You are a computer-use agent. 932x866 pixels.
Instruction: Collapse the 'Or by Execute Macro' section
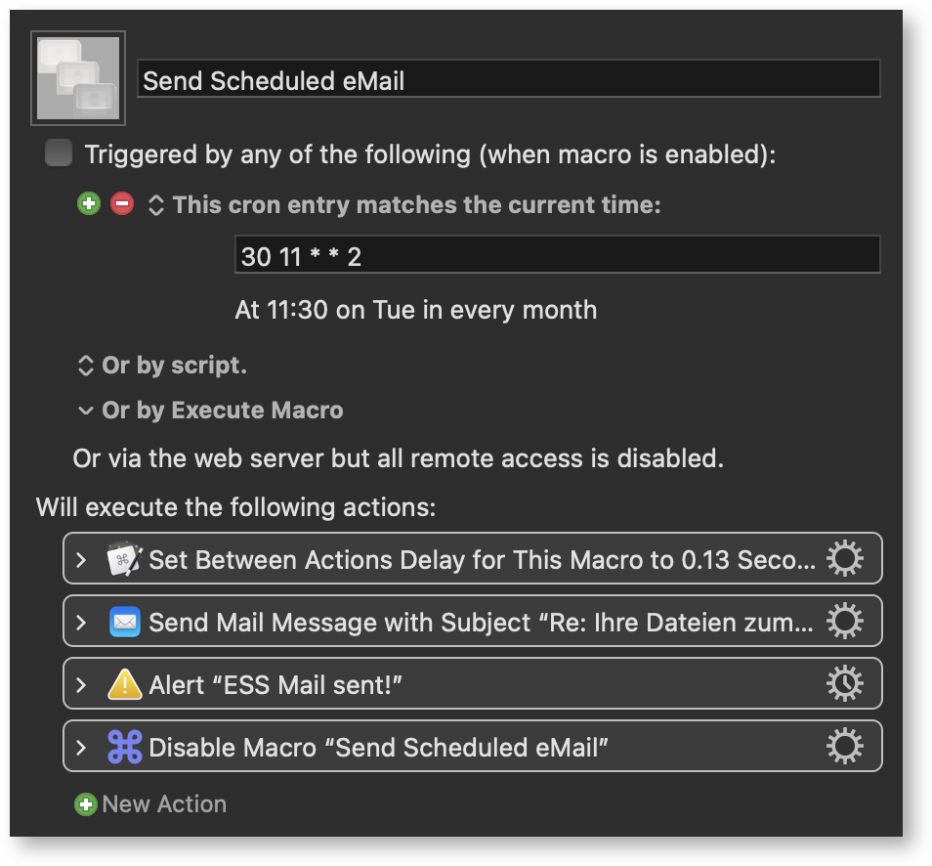point(86,411)
